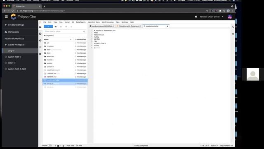Click the file filter search magnifier
This screenshot has width=264, height=149.
84,31
